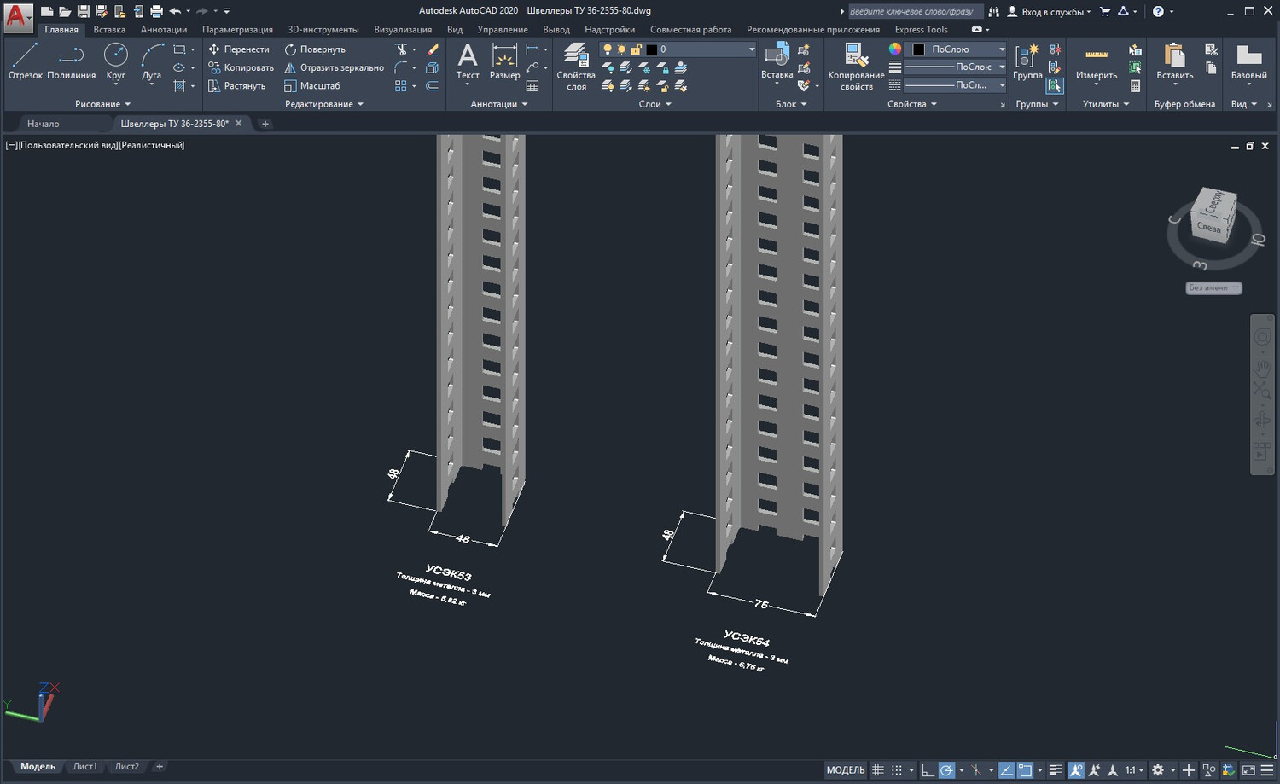Screen dimensions: 1280x784
Task: Click the Вставить paste icon
Action: click(1175, 62)
